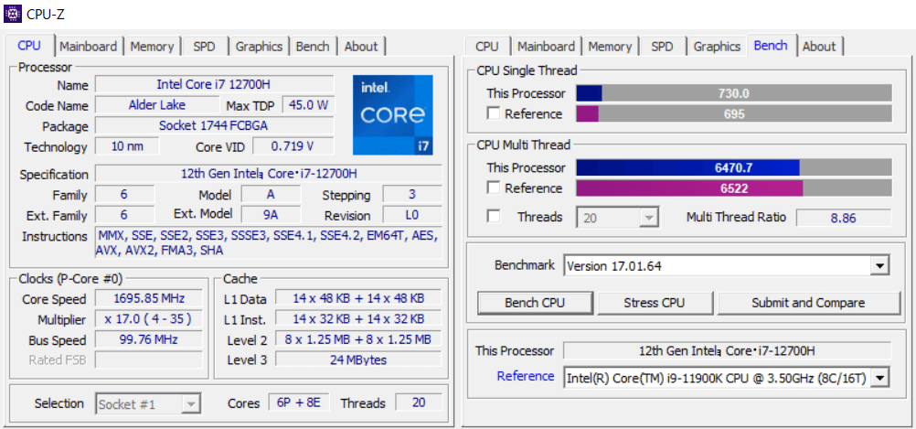Click the Package field Socket 1744 FCBGA

[x=215, y=125]
